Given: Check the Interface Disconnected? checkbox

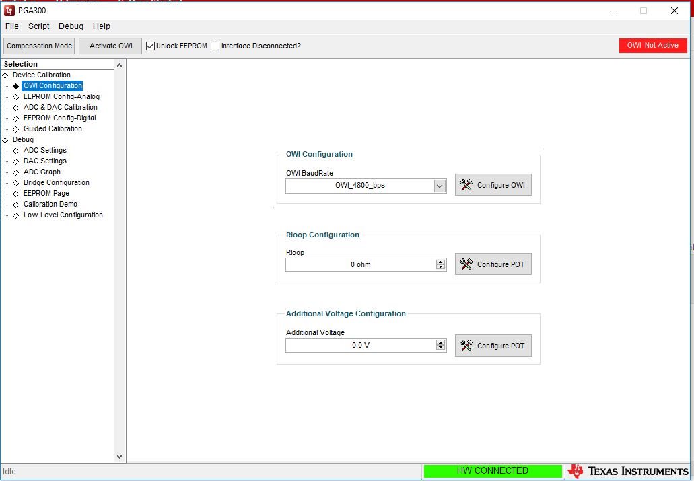Looking at the screenshot, I should click(215, 46).
